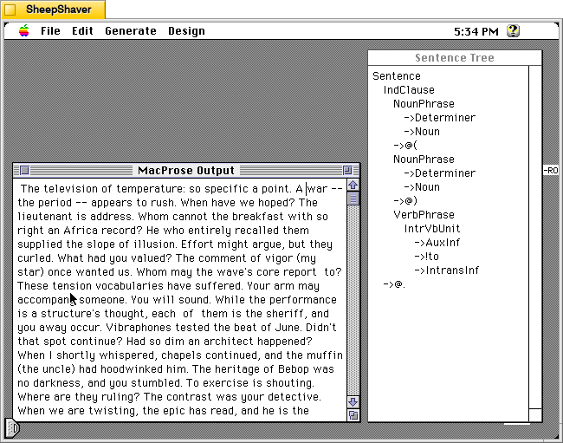Select the IntrVbUnit node
This screenshot has height=443, width=563.
pos(432,229)
